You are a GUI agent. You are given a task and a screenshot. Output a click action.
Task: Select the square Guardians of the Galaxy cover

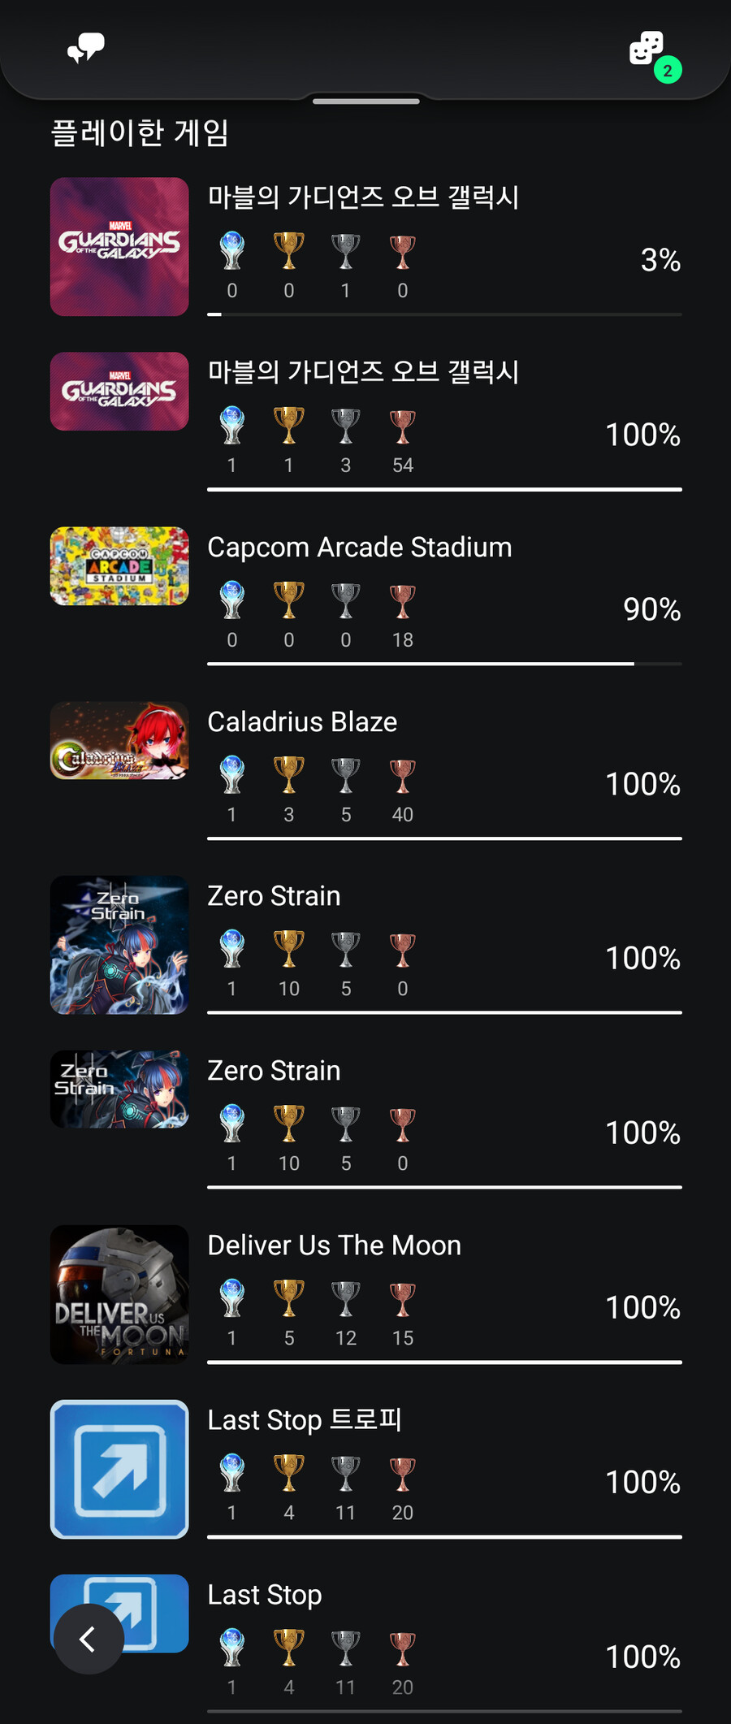point(119,247)
